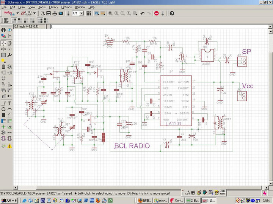Open the Options menu
273x204 pixels.
click(66, 7)
